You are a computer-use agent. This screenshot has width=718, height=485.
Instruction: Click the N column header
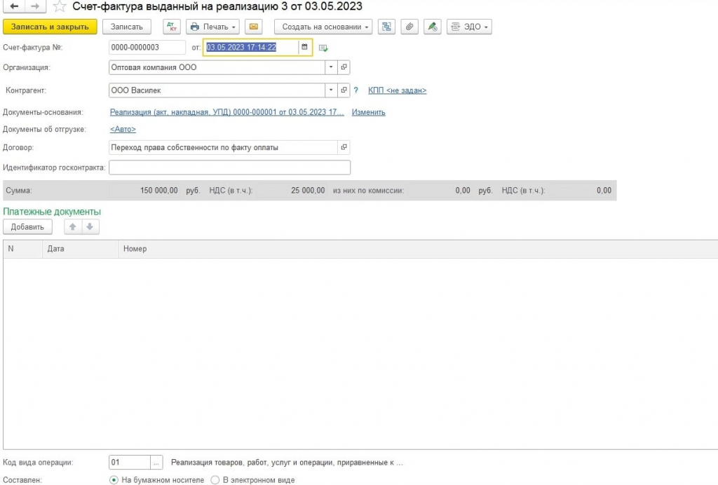tap(23, 249)
